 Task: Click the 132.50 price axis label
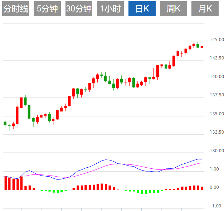[217, 132]
